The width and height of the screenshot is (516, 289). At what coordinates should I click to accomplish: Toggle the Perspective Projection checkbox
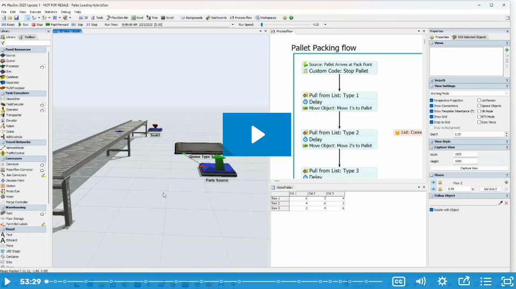[x=432, y=100]
